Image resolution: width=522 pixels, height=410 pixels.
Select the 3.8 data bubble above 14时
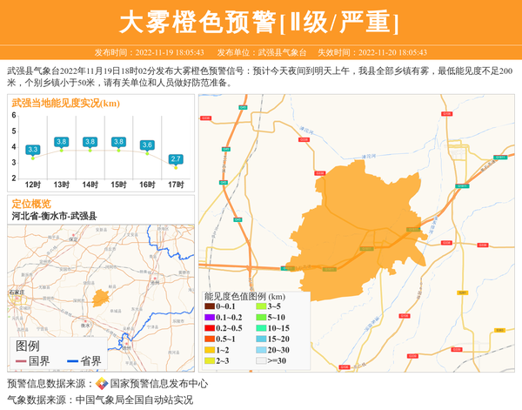coord(90,142)
